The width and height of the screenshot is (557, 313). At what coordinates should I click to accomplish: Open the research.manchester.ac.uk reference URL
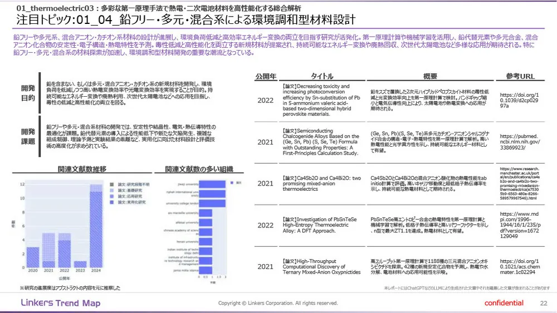point(520,183)
